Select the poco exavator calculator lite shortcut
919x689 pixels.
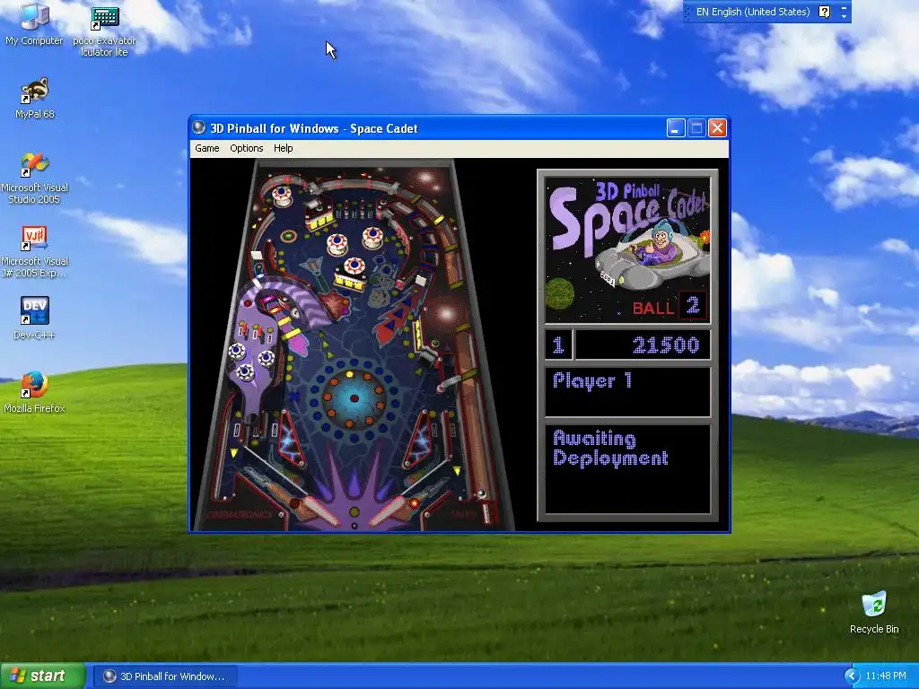(104, 31)
